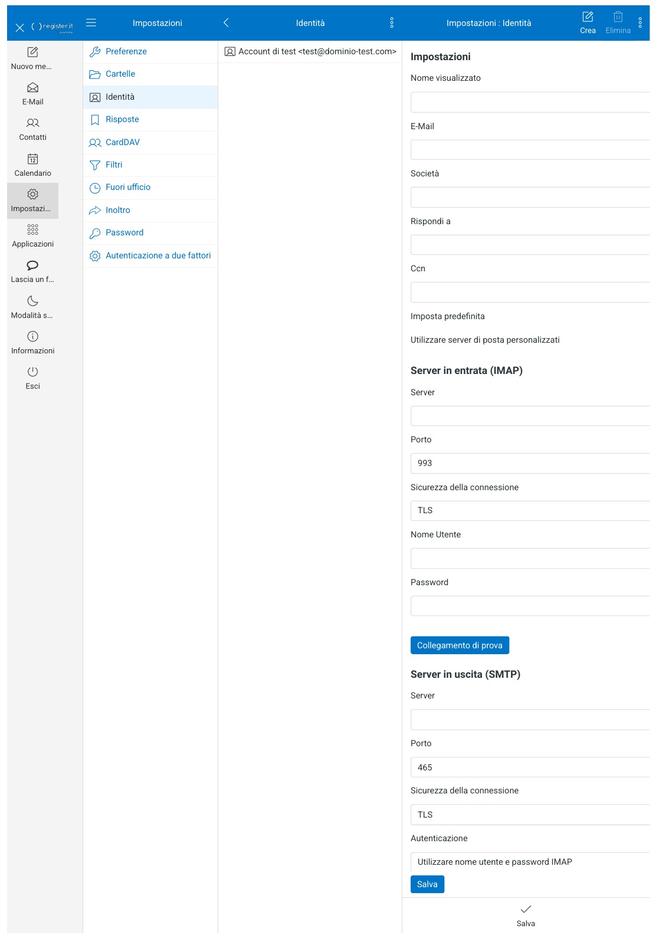Click the Filtri funnel icon
The height and width of the screenshot is (945, 659).
point(95,165)
